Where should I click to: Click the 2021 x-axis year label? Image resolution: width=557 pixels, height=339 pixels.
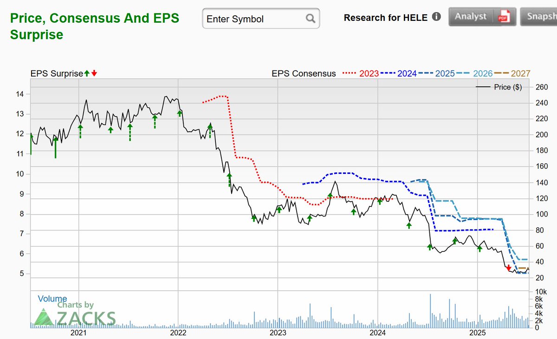[78, 333]
